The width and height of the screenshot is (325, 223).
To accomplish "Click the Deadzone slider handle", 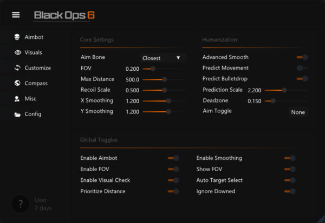I will [x=273, y=101].
